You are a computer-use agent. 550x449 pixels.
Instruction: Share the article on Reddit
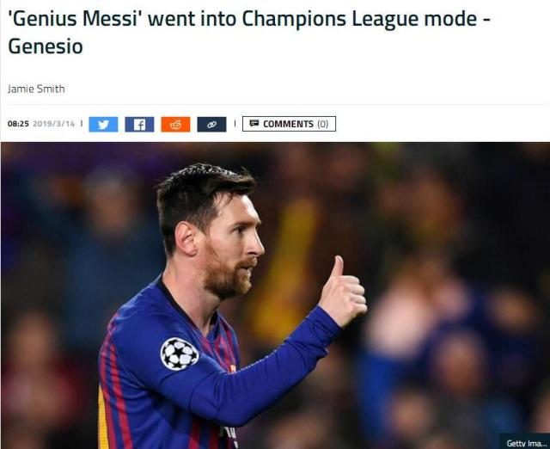(175, 124)
